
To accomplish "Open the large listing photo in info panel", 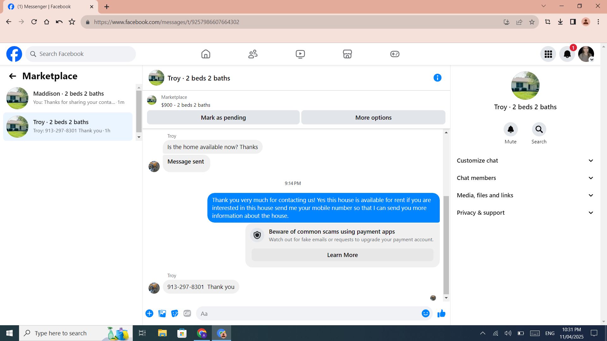I will click(x=525, y=86).
